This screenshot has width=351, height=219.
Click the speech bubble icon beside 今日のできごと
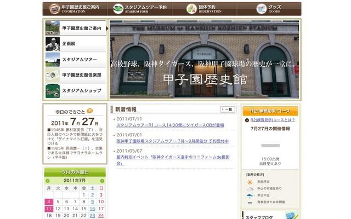(x=89, y=111)
